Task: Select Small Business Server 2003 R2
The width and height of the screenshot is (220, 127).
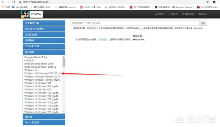Action: 41,67
